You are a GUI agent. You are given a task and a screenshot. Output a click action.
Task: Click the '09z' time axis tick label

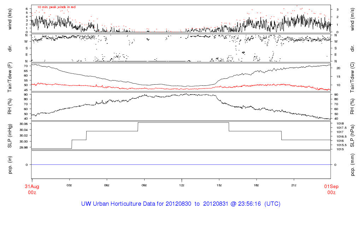[x=144, y=185]
